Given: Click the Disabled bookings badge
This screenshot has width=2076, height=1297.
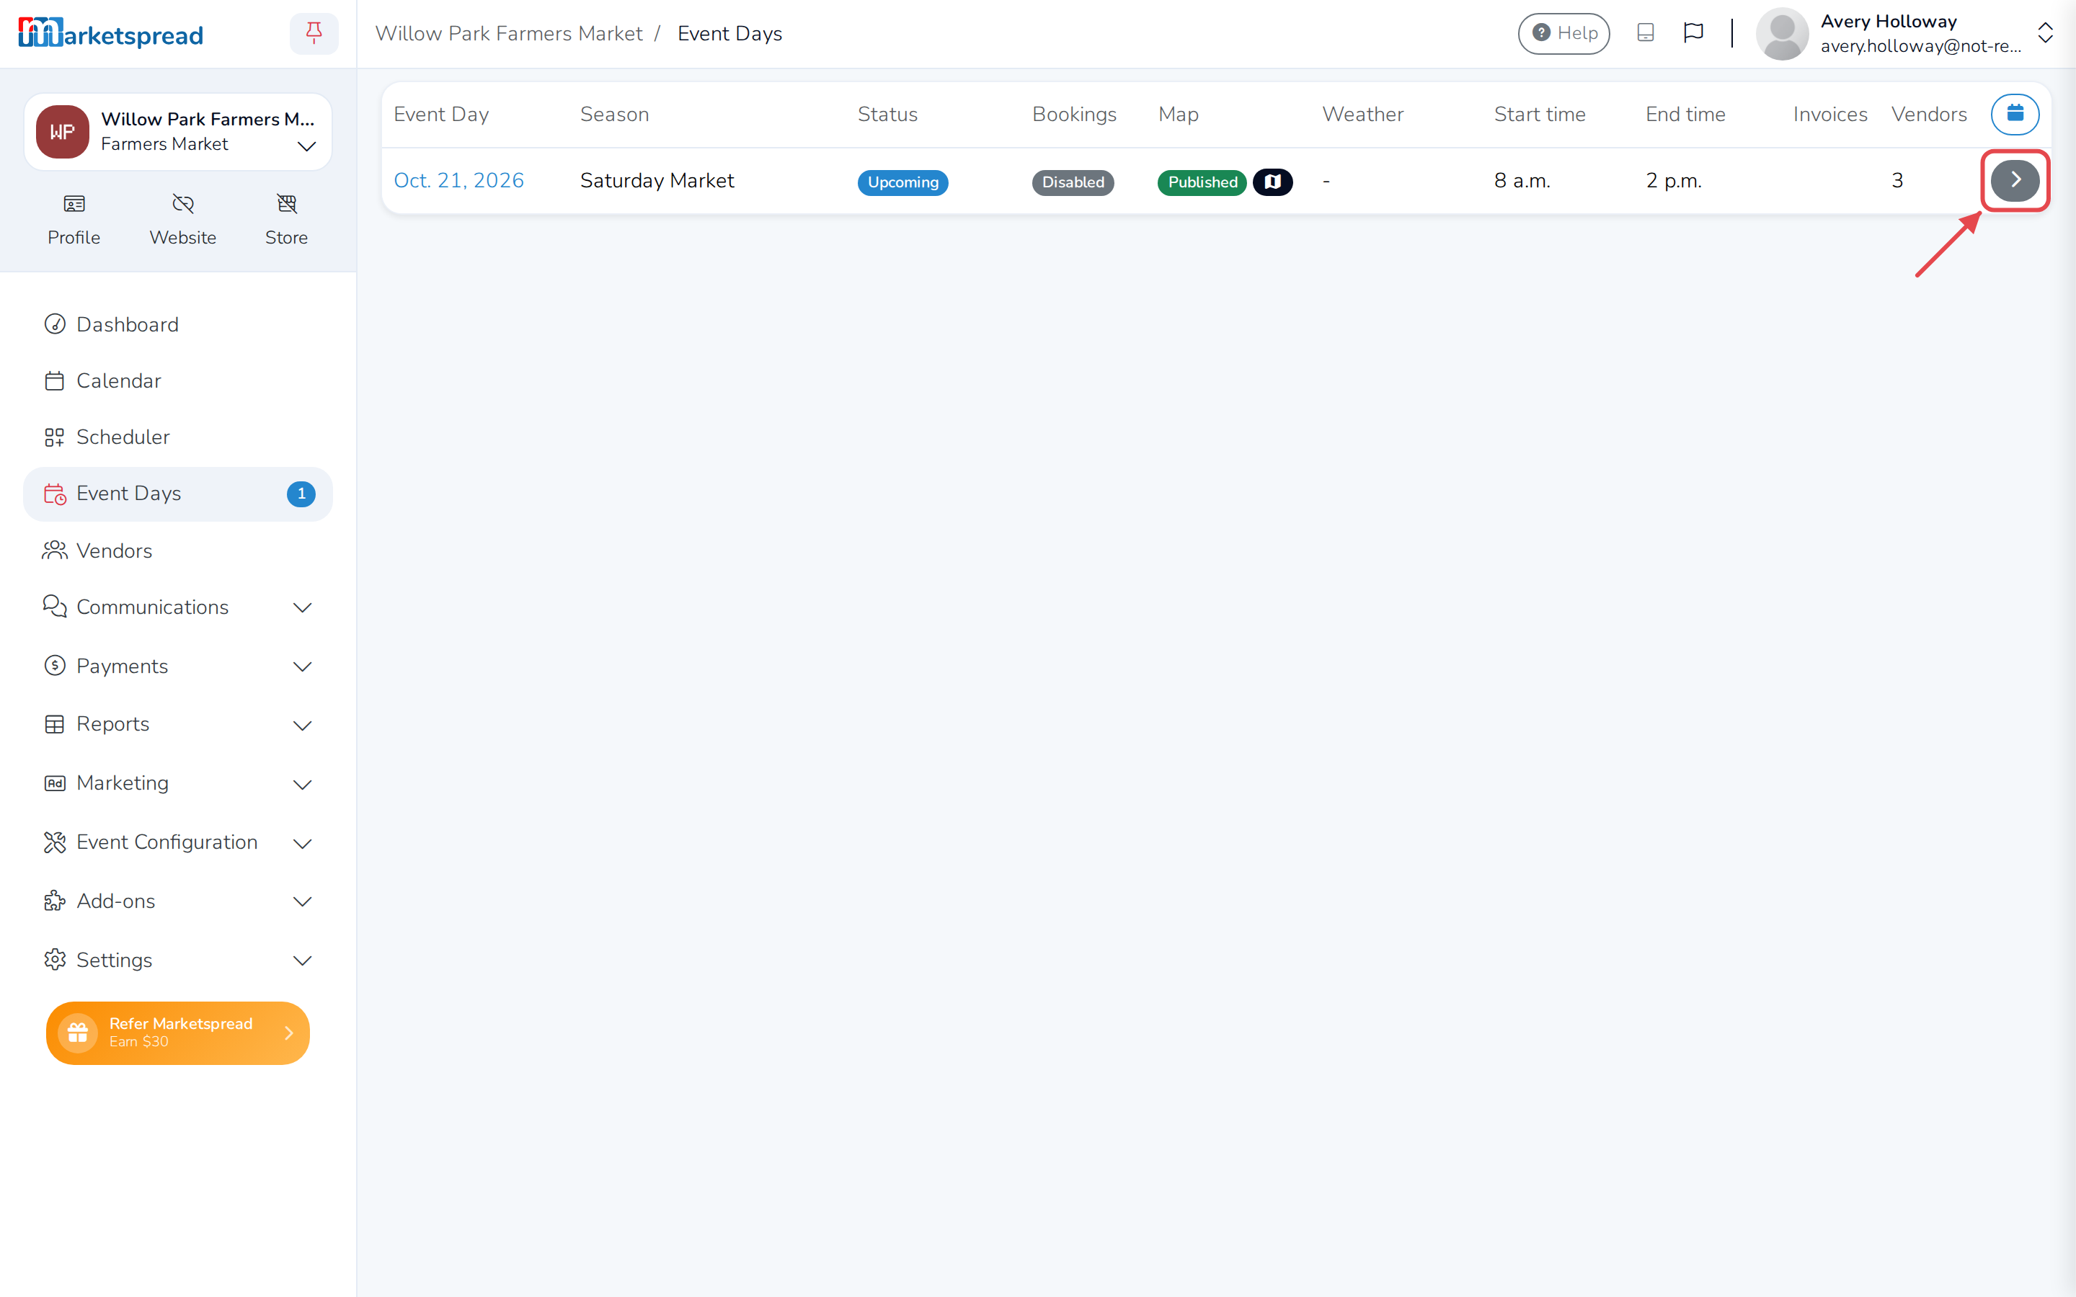Looking at the screenshot, I should 1073,183.
